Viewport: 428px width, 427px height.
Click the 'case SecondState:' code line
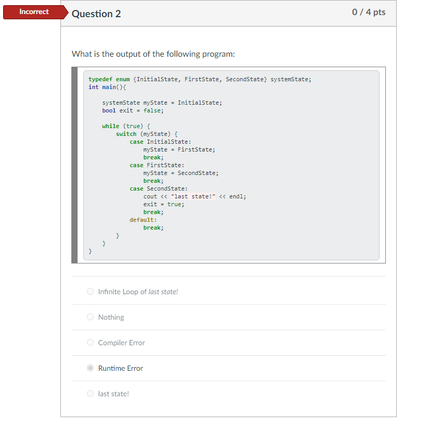[x=159, y=189]
